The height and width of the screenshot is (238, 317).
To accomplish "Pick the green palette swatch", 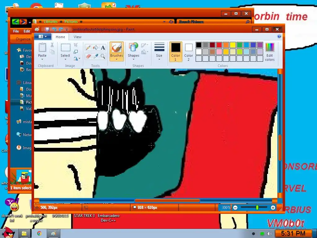I will pos(240,45).
